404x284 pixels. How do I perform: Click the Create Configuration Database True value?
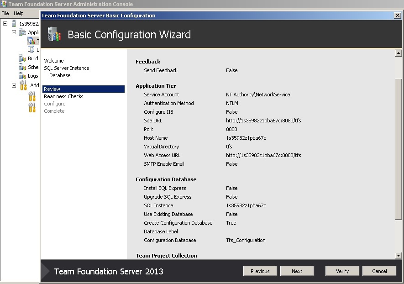coord(231,223)
